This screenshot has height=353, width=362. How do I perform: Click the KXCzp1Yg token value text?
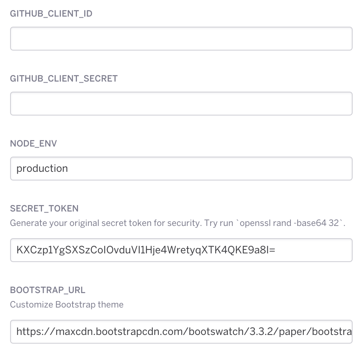(146, 250)
